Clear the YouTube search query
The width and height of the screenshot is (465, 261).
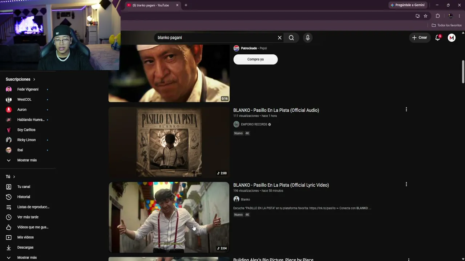point(280,38)
